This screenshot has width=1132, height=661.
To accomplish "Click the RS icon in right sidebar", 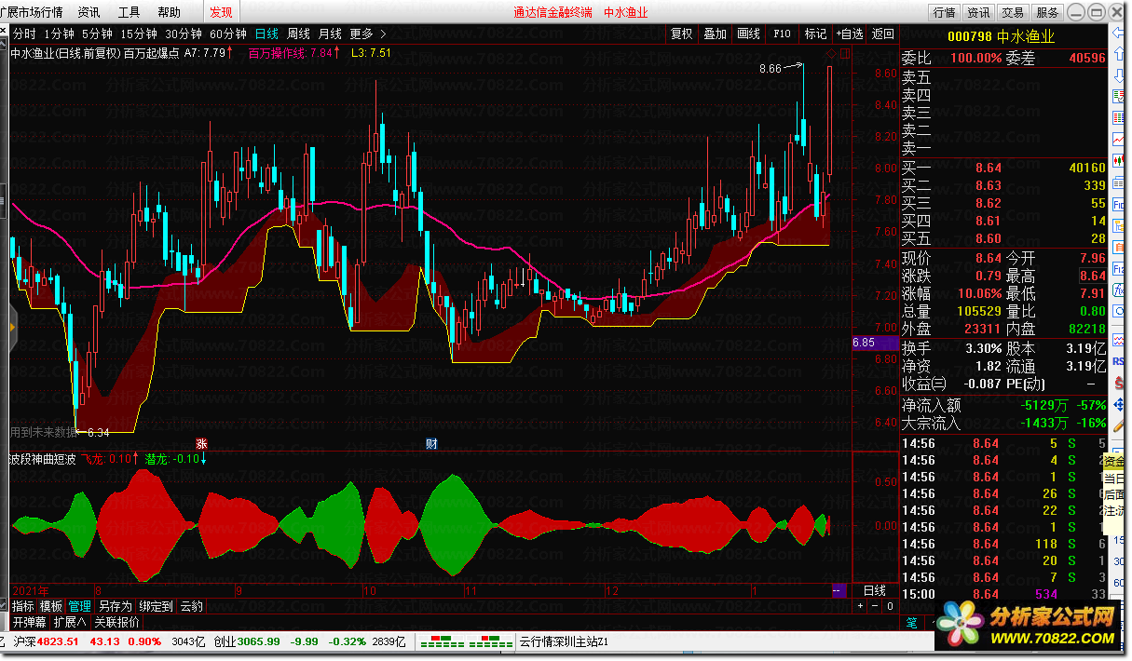I will tap(1117, 360).
